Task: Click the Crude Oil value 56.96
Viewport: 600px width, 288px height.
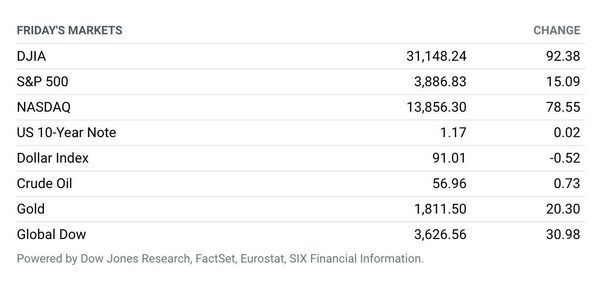Action: (450, 184)
